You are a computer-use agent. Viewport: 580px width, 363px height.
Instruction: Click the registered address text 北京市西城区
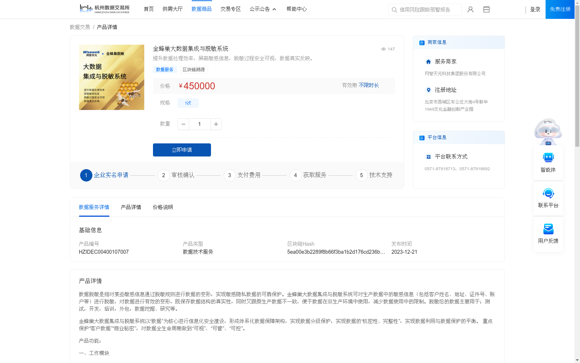(456, 106)
